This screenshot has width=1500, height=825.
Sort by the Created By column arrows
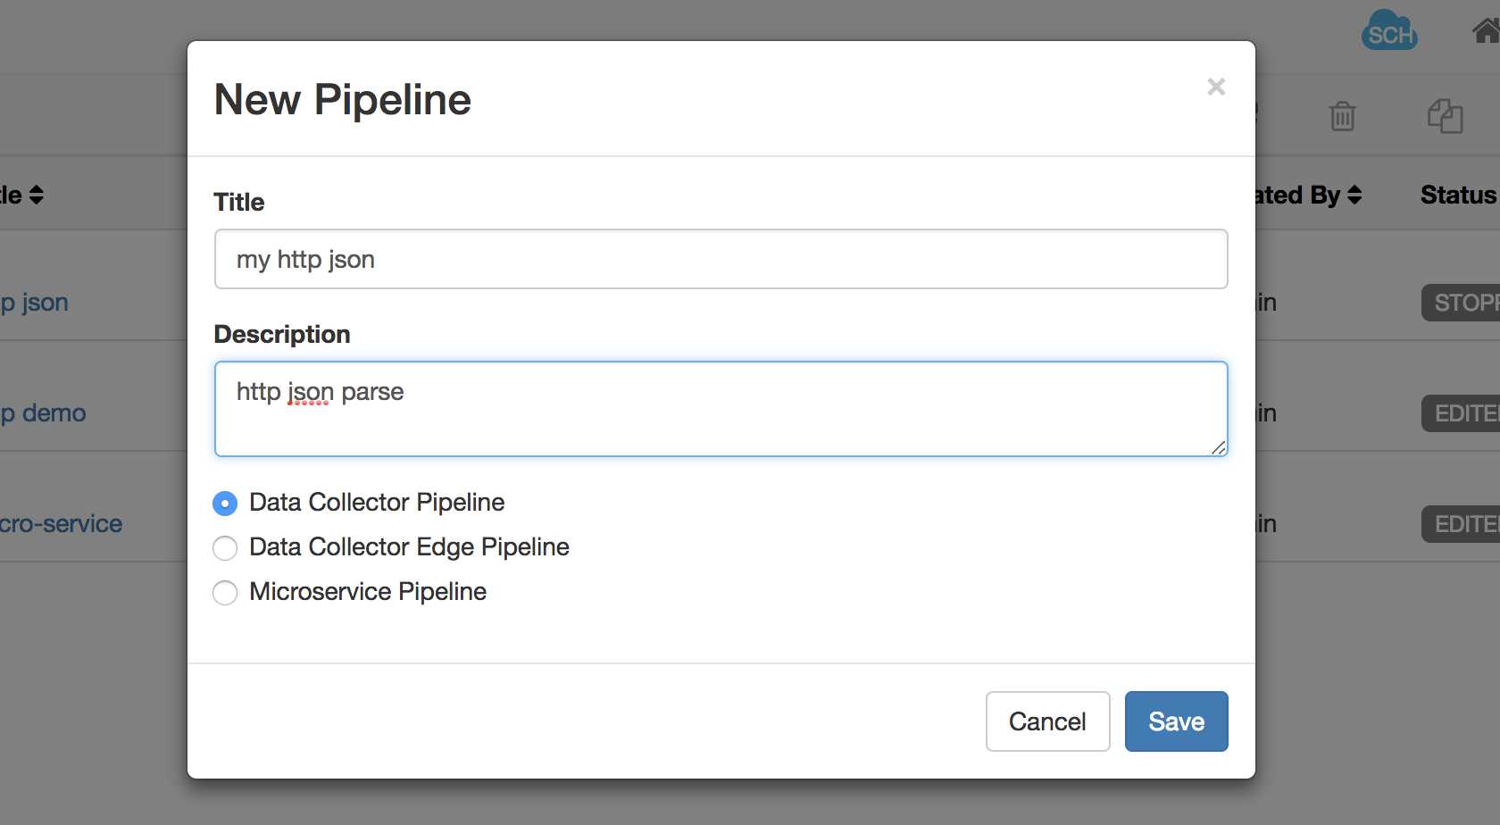pyautogui.click(x=1354, y=195)
